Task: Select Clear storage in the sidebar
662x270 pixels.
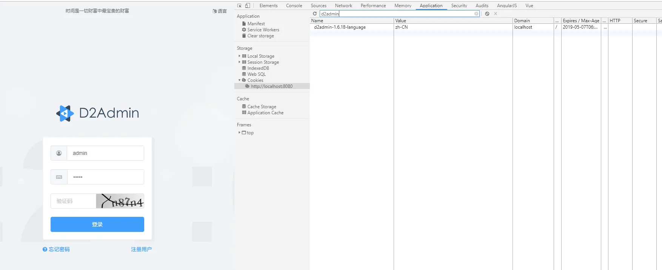Action: 260,35
